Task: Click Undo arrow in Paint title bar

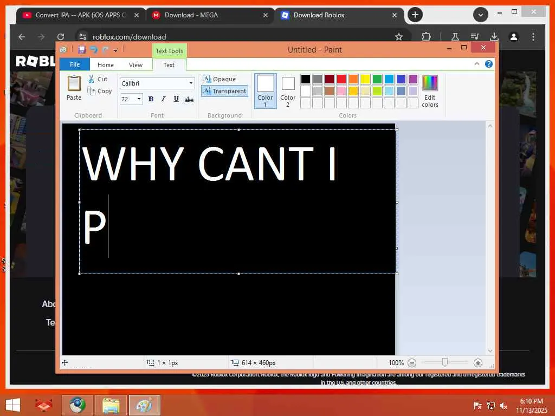Action: [94, 50]
